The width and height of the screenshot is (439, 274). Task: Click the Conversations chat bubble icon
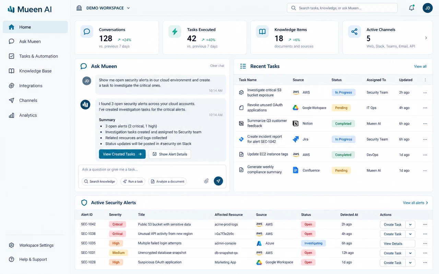tap(87, 31)
